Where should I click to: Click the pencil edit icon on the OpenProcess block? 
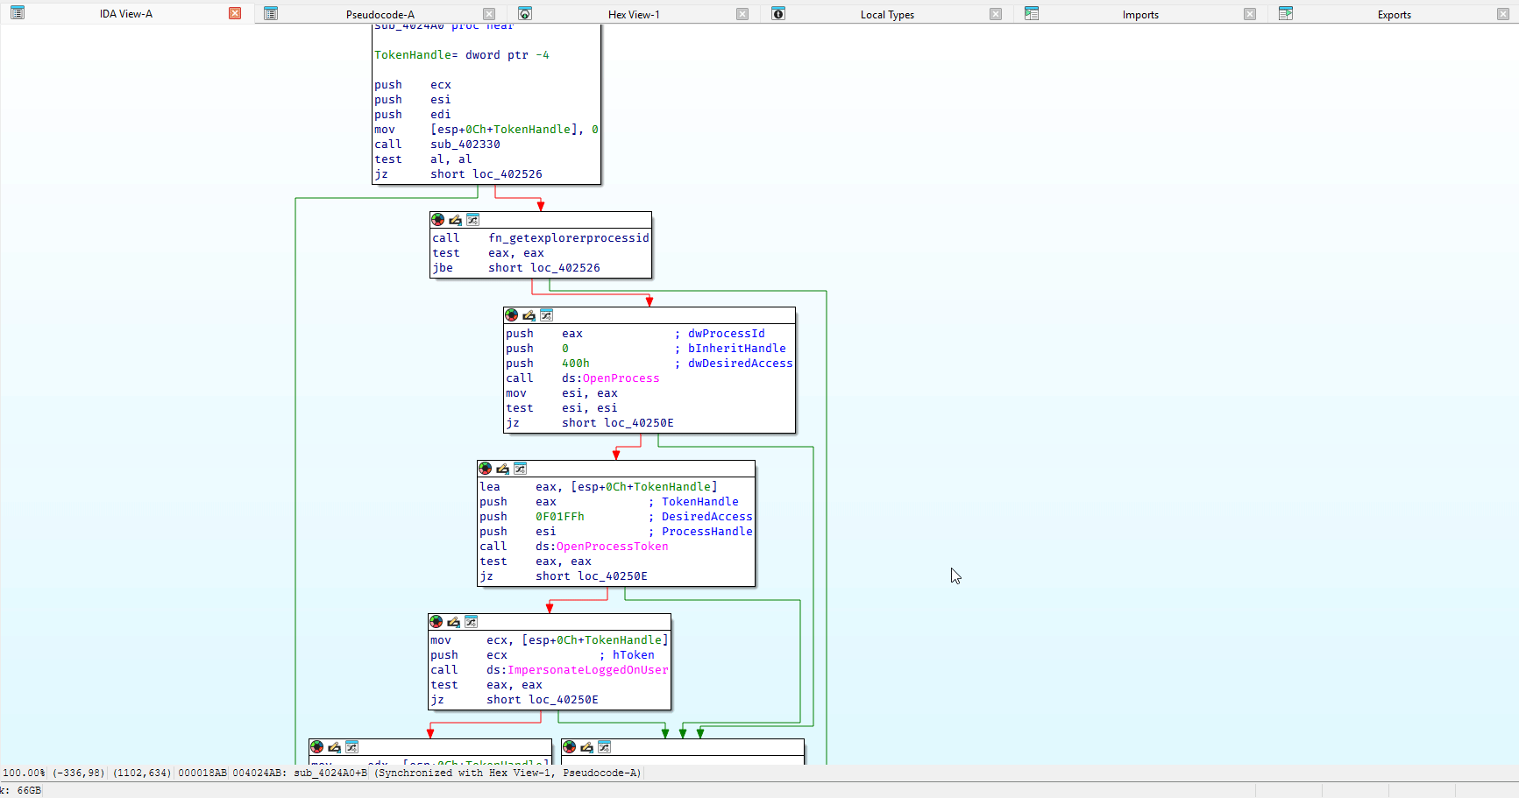tap(529, 315)
